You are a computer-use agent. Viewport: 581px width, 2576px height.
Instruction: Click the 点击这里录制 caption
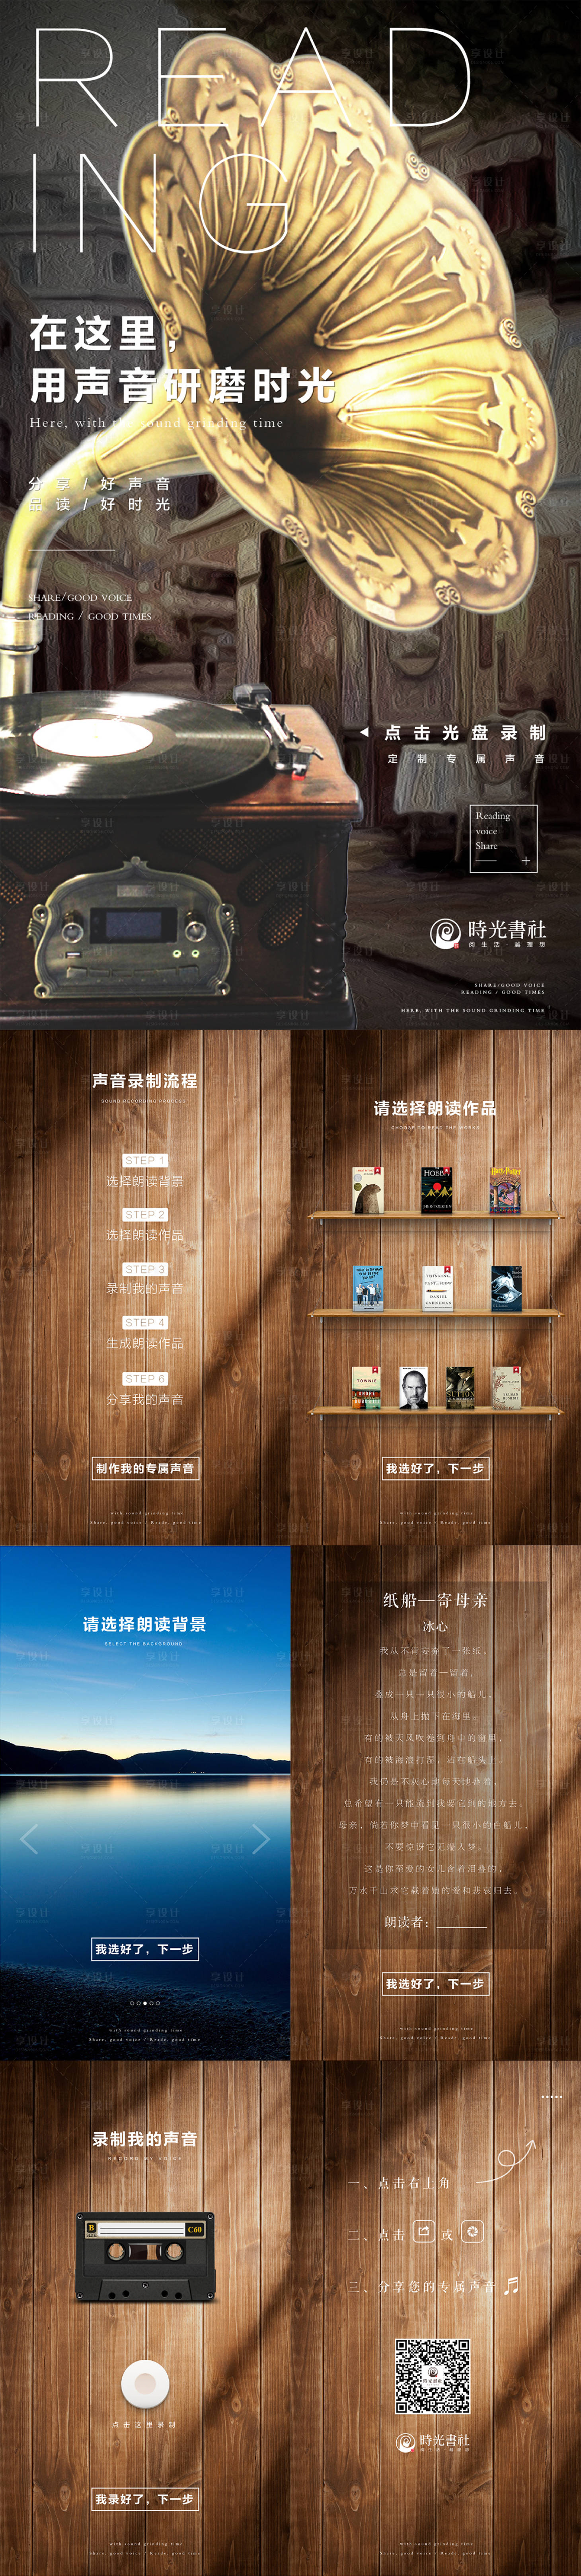click(145, 2425)
